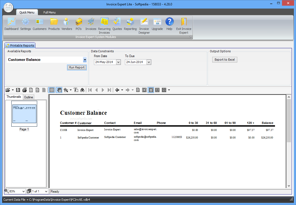The height and width of the screenshot is (205, 296).
Task: Click the scroll up arrow of report
Action: click(289, 97)
